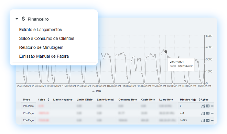Click the 4500 y-axis label

click(209, 47)
